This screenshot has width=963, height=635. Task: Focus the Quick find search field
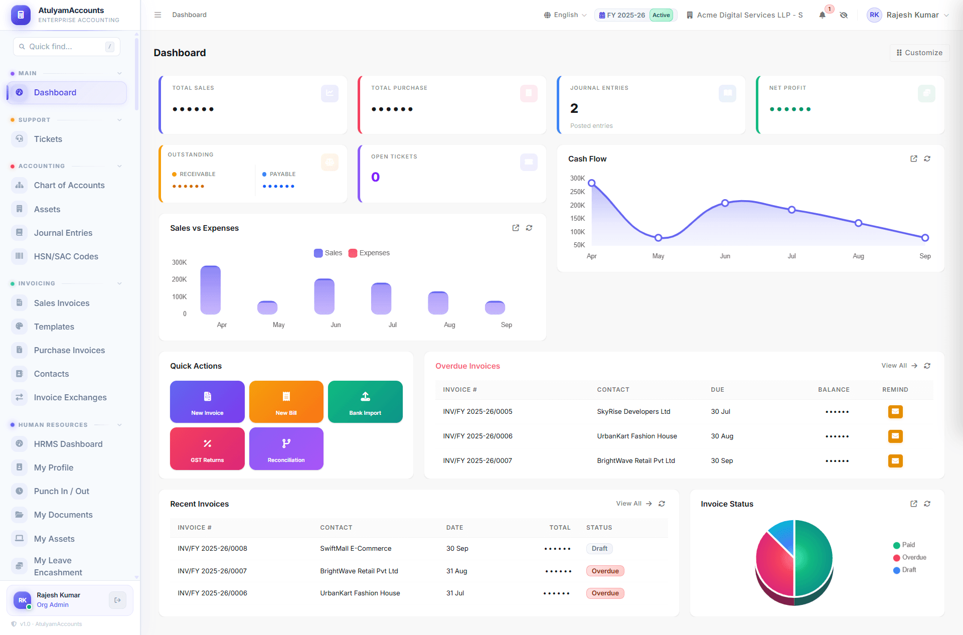(x=67, y=47)
